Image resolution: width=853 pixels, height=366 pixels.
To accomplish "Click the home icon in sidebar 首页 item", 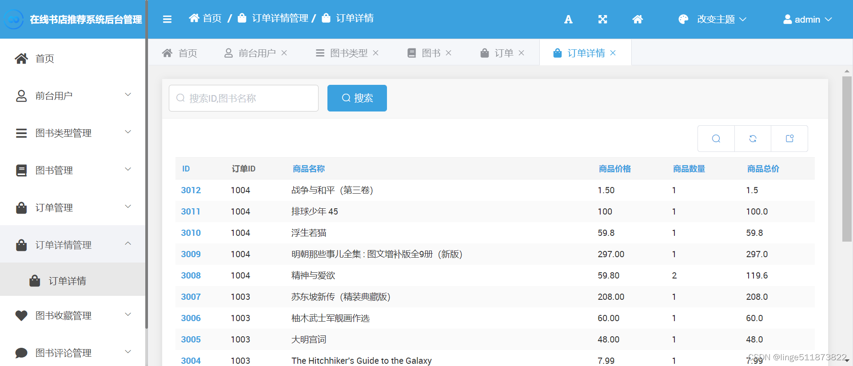I will pyautogui.click(x=21, y=58).
